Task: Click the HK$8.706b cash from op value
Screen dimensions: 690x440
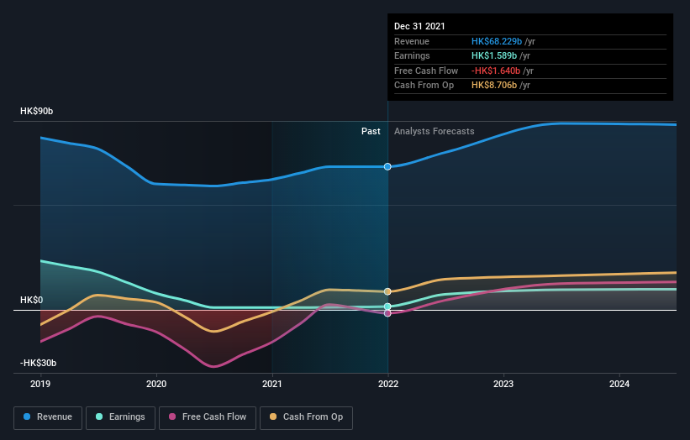Action: (493, 86)
